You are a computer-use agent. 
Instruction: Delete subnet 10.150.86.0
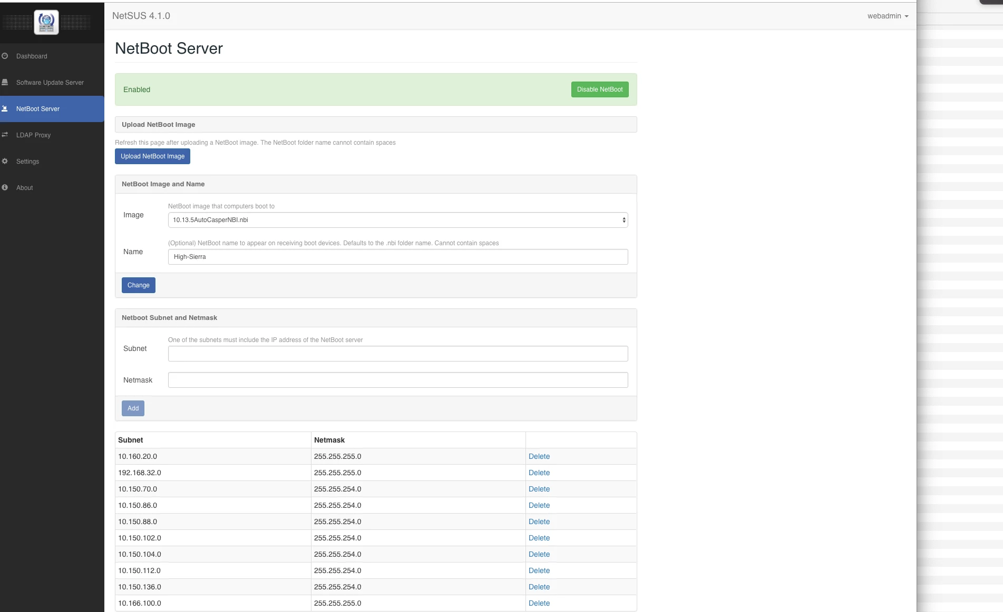click(x=539, y=505)
